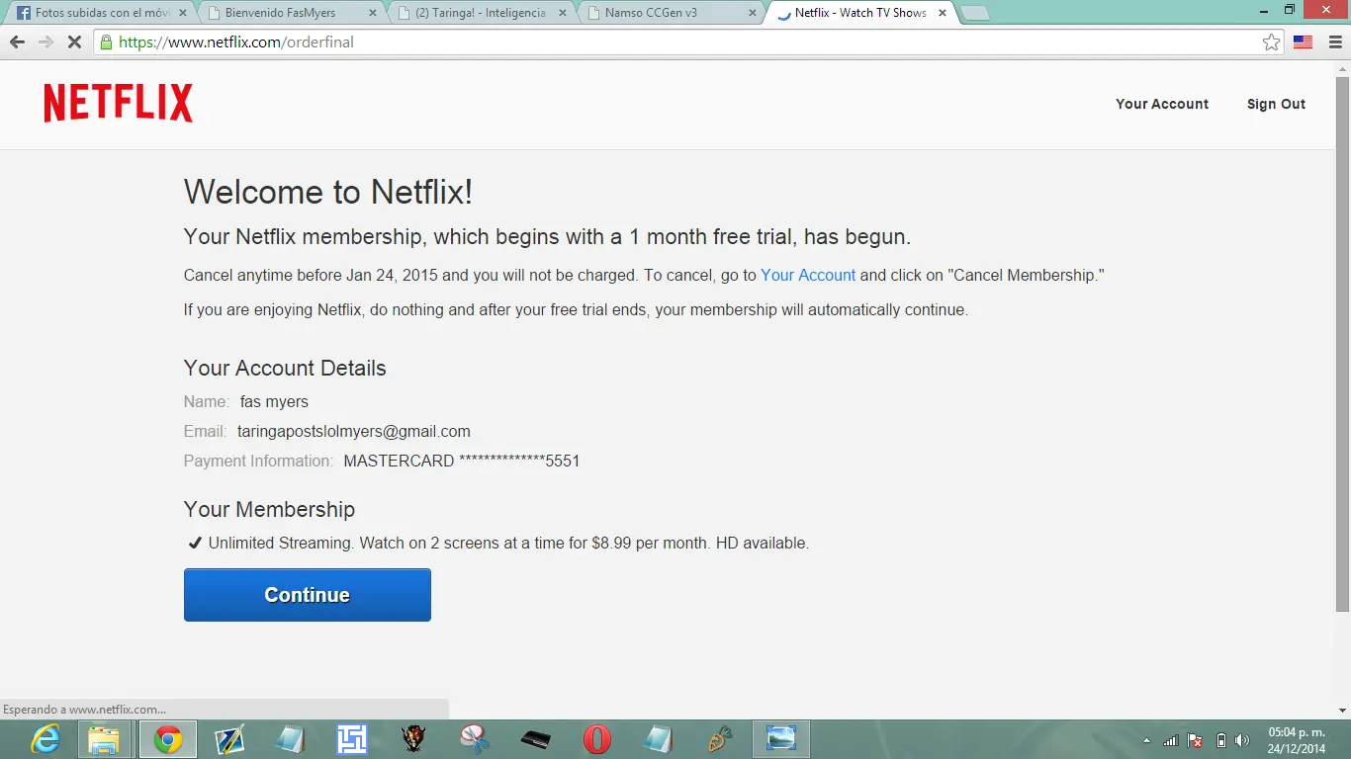
Task: Click the name fas myers
Action: [274, 401]
